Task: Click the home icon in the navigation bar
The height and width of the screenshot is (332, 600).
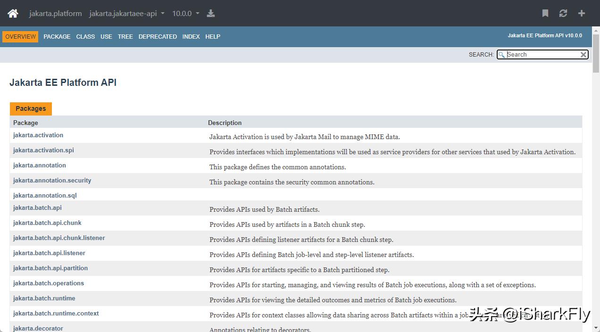Action: (12, 13)
